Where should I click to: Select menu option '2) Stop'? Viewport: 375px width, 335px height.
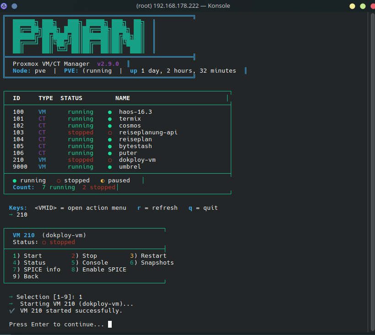[84, 256]
